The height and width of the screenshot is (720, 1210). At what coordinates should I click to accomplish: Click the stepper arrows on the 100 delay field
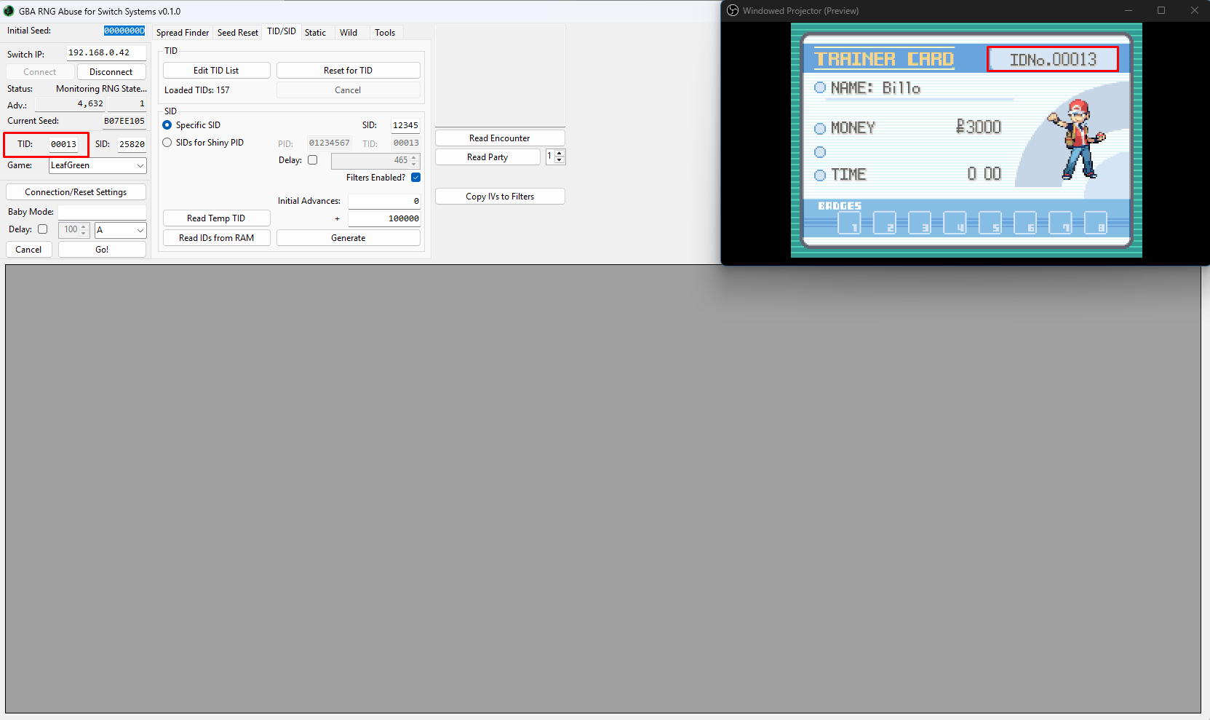84,229
